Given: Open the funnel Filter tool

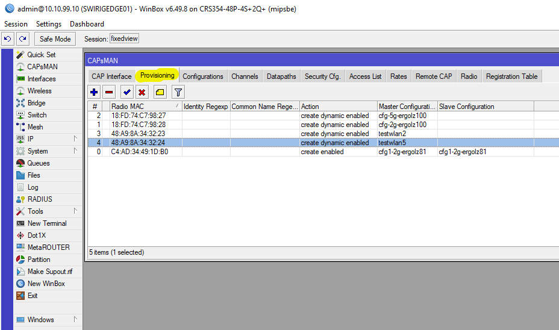Looking at the screenshot, I should coord(178,92).
